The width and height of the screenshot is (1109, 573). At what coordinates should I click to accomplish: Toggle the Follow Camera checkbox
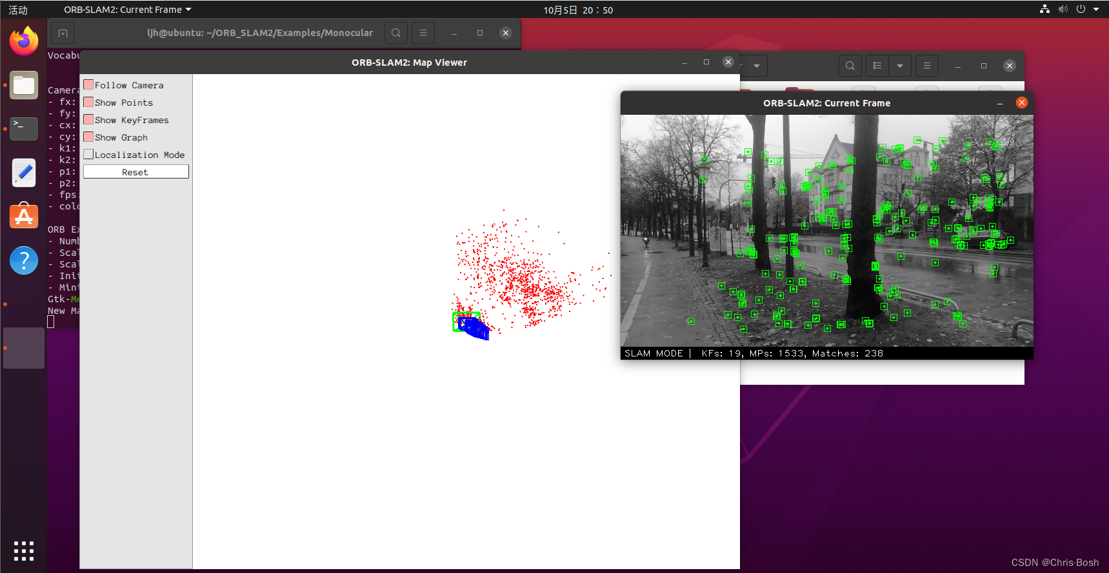[88, 84]
